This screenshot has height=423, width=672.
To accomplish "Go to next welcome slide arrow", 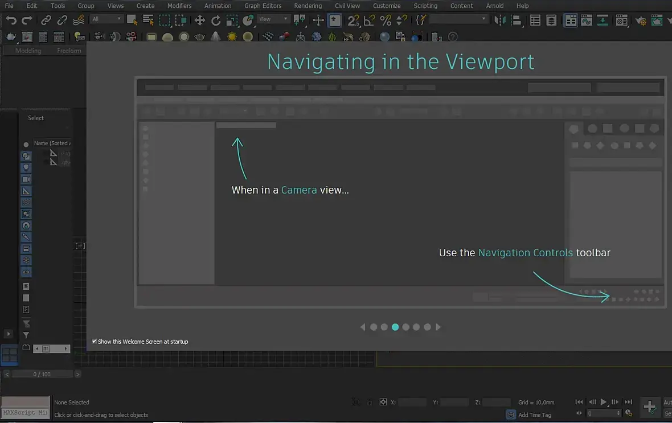I will pos(438,327).
